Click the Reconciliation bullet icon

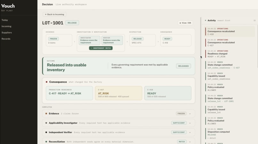click(x=46, y=142)
